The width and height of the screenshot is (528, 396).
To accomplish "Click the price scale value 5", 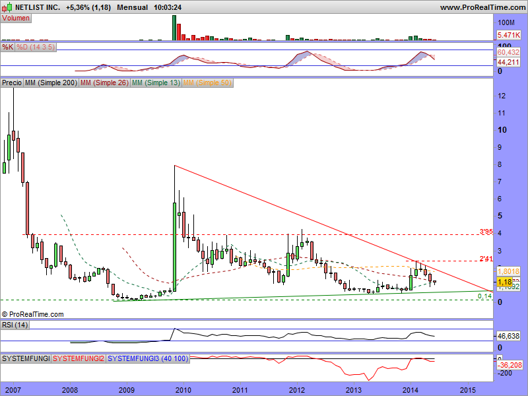I will [x=500, y=216].
